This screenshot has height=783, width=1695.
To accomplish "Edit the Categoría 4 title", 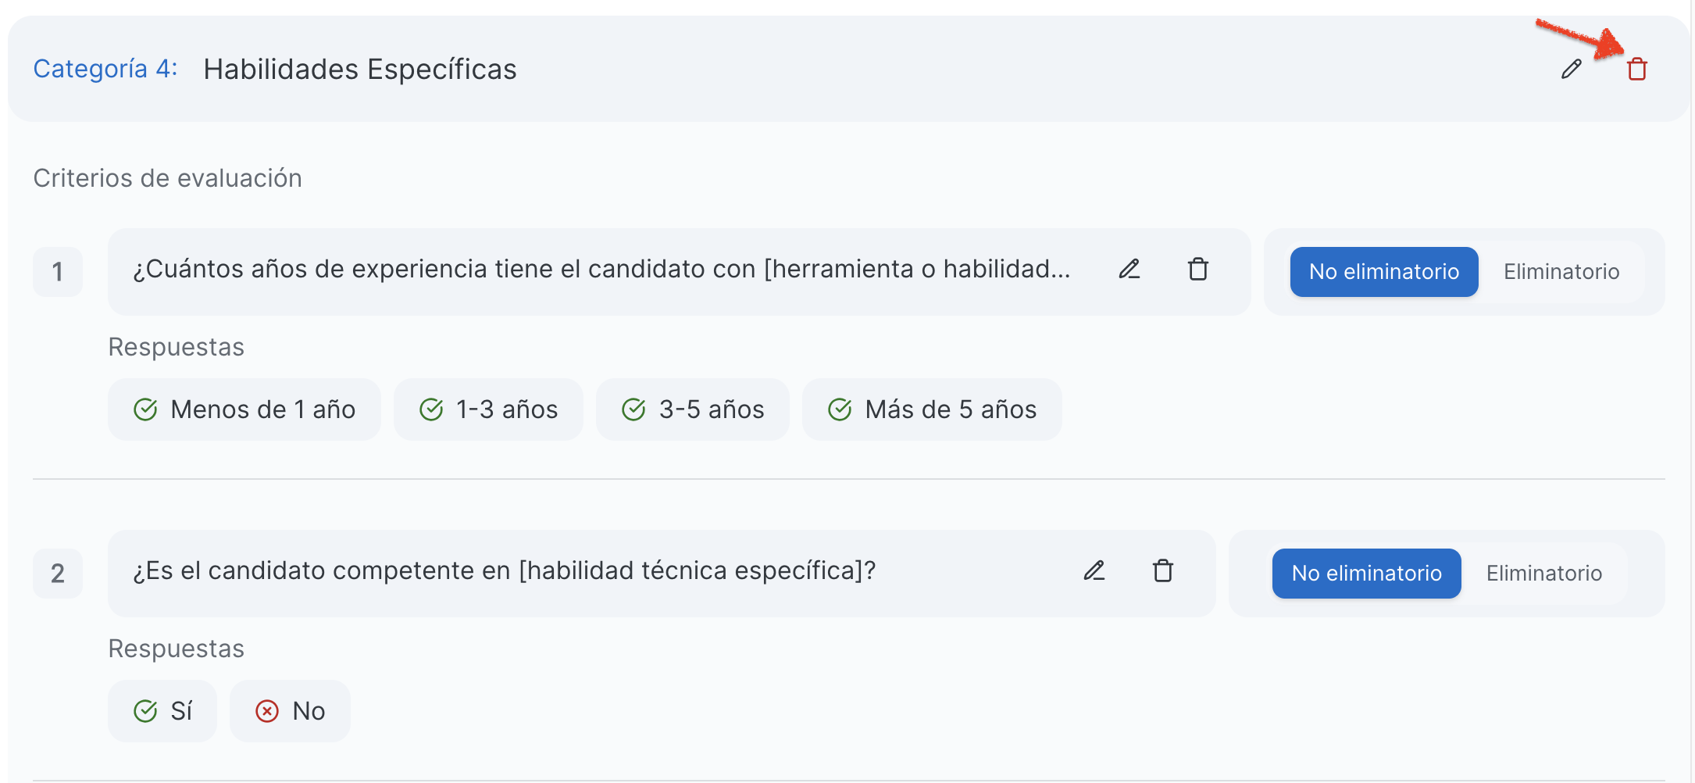I will pos(1571,70).
